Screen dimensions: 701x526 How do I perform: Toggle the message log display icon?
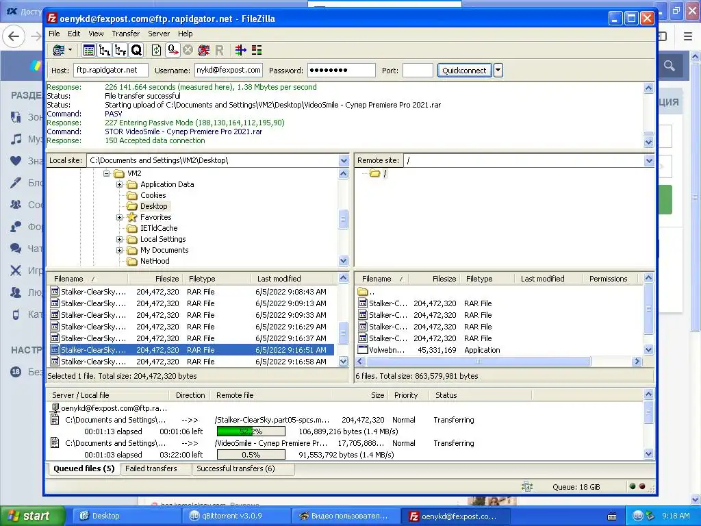(x=88, y=50)
